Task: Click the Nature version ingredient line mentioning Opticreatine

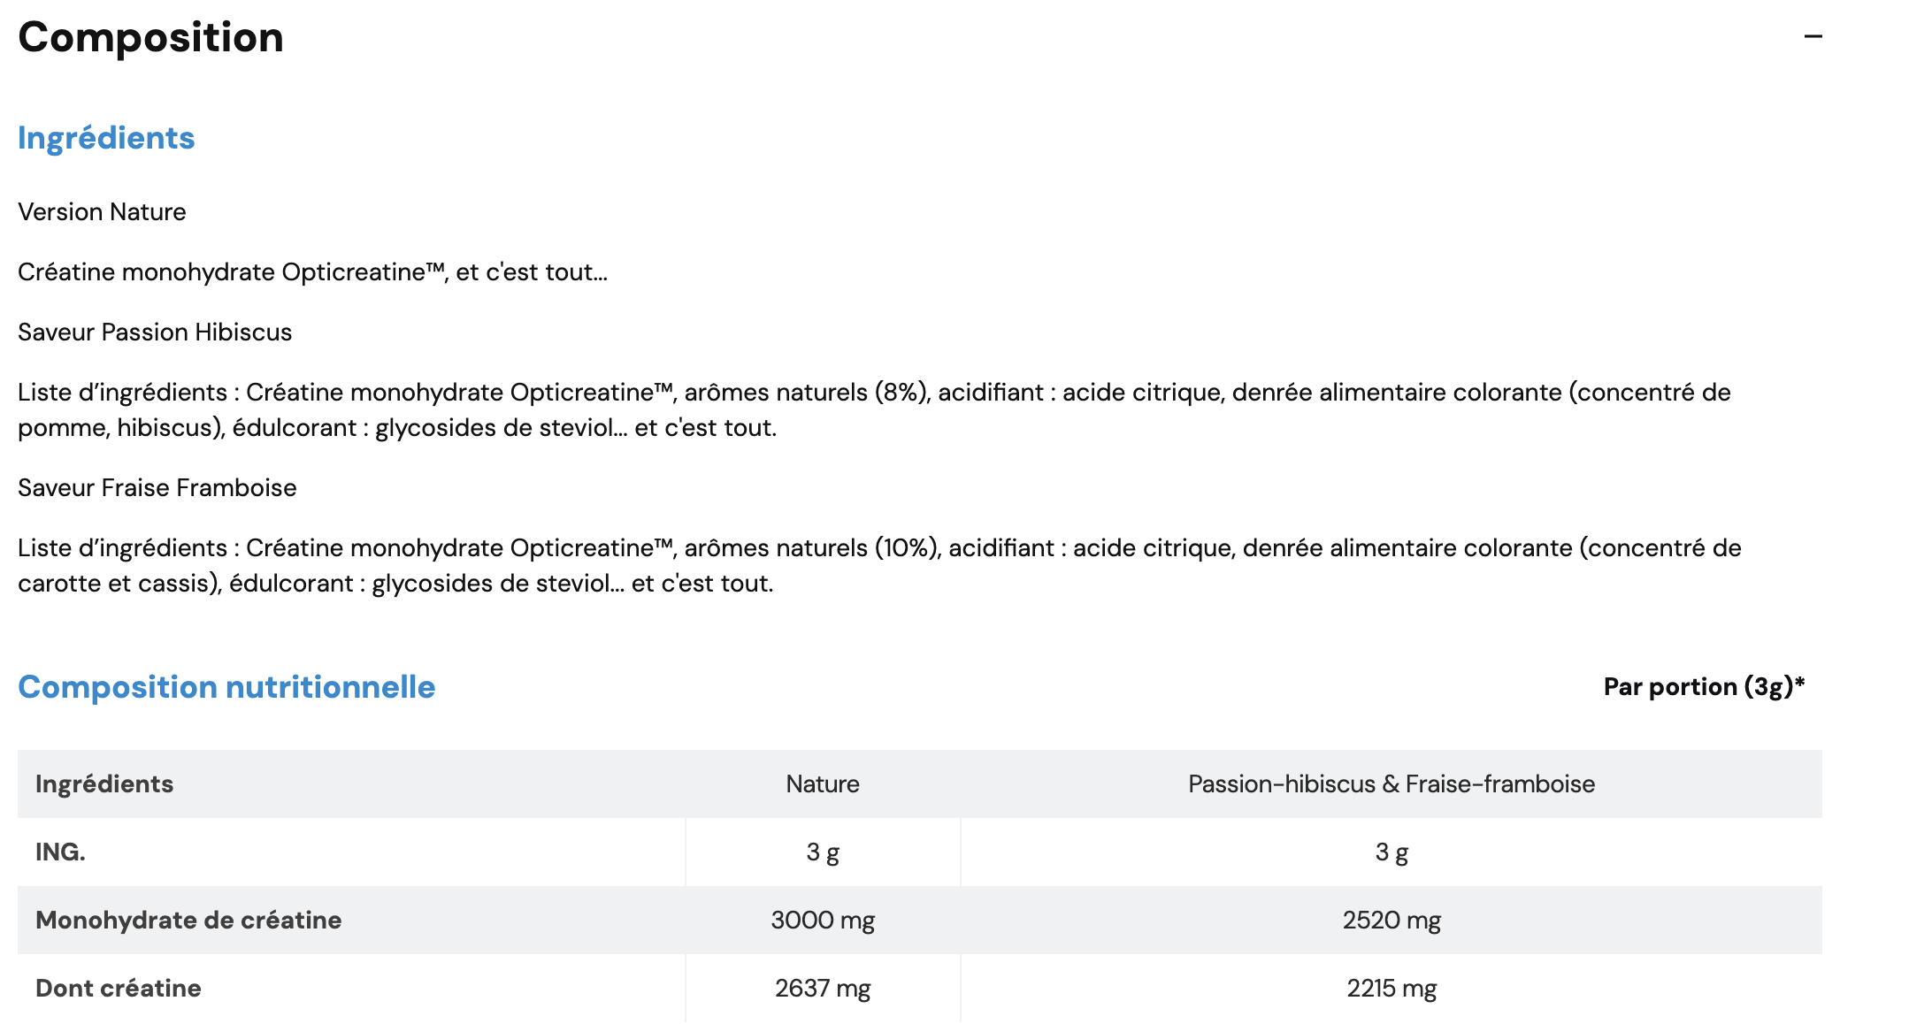Action: [x=312, y=272]
